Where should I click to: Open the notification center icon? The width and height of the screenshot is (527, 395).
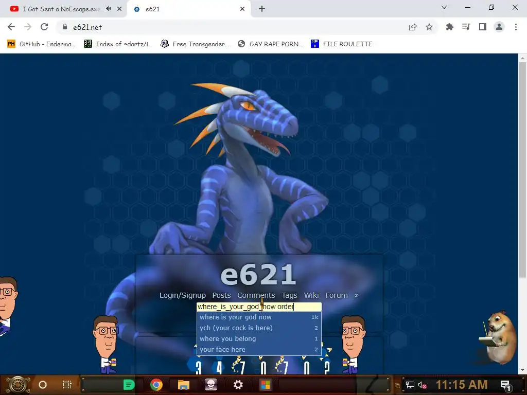coord(506,385)
